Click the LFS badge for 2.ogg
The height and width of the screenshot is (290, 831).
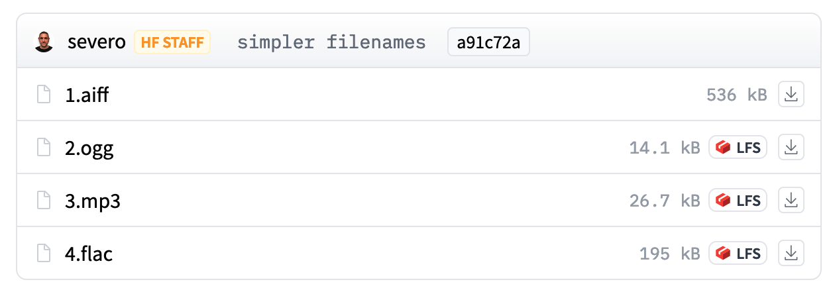click(738, 148)
